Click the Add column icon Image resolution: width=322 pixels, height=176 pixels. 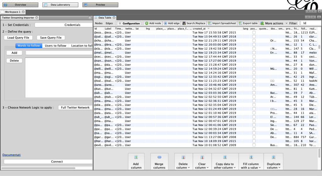click(136, 157)
